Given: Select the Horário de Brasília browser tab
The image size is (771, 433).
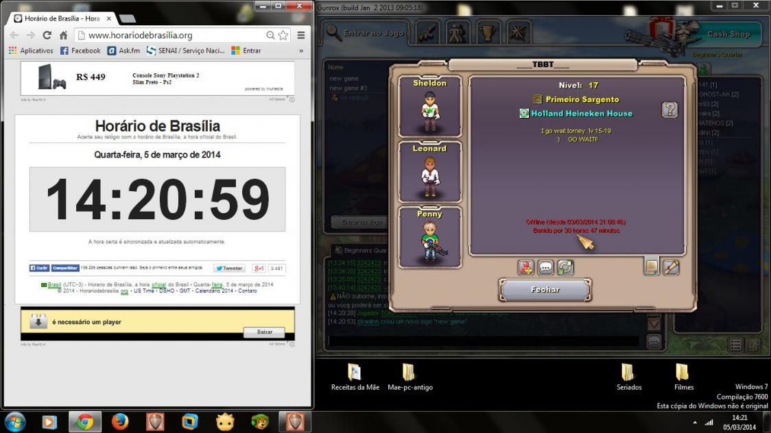Looking at the screenshot, I should tap(62, 18).
